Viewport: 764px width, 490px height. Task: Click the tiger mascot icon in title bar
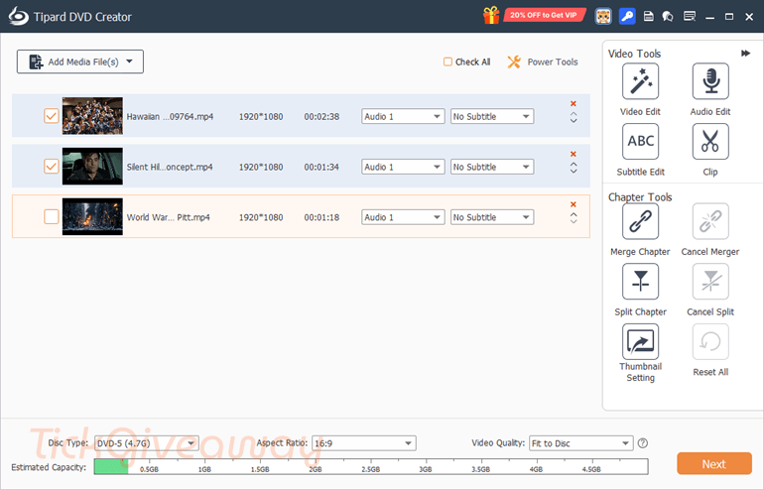point(603,17)
